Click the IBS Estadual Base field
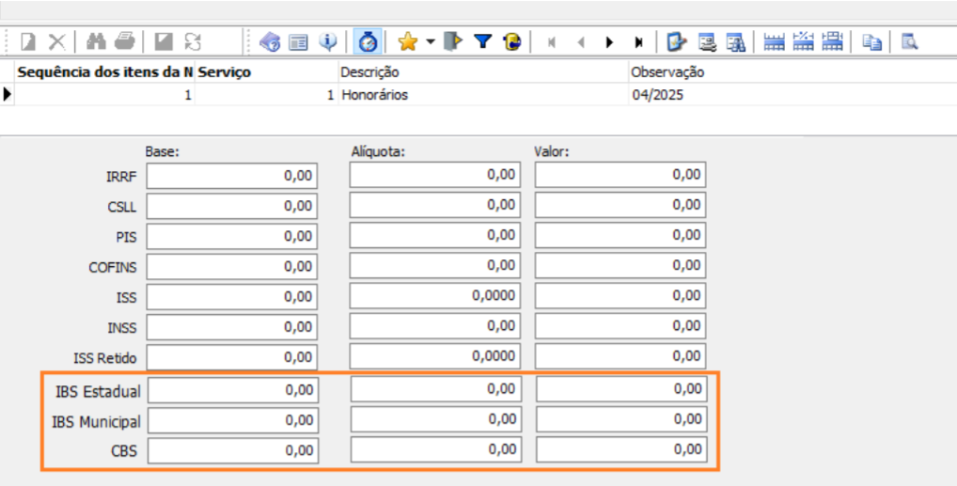Image resolution: width=957 pixels, height=486 pixels. tap(232, 389)
